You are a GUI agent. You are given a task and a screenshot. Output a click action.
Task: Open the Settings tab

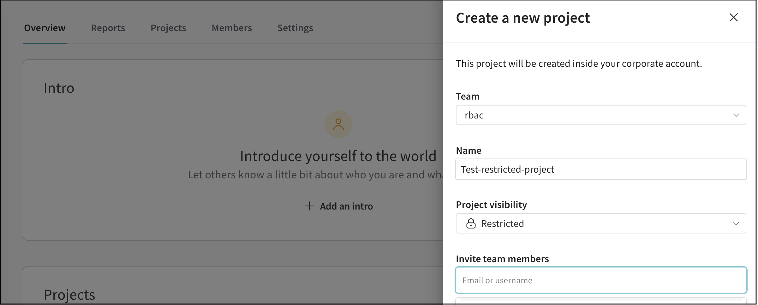tap(295, 28)
